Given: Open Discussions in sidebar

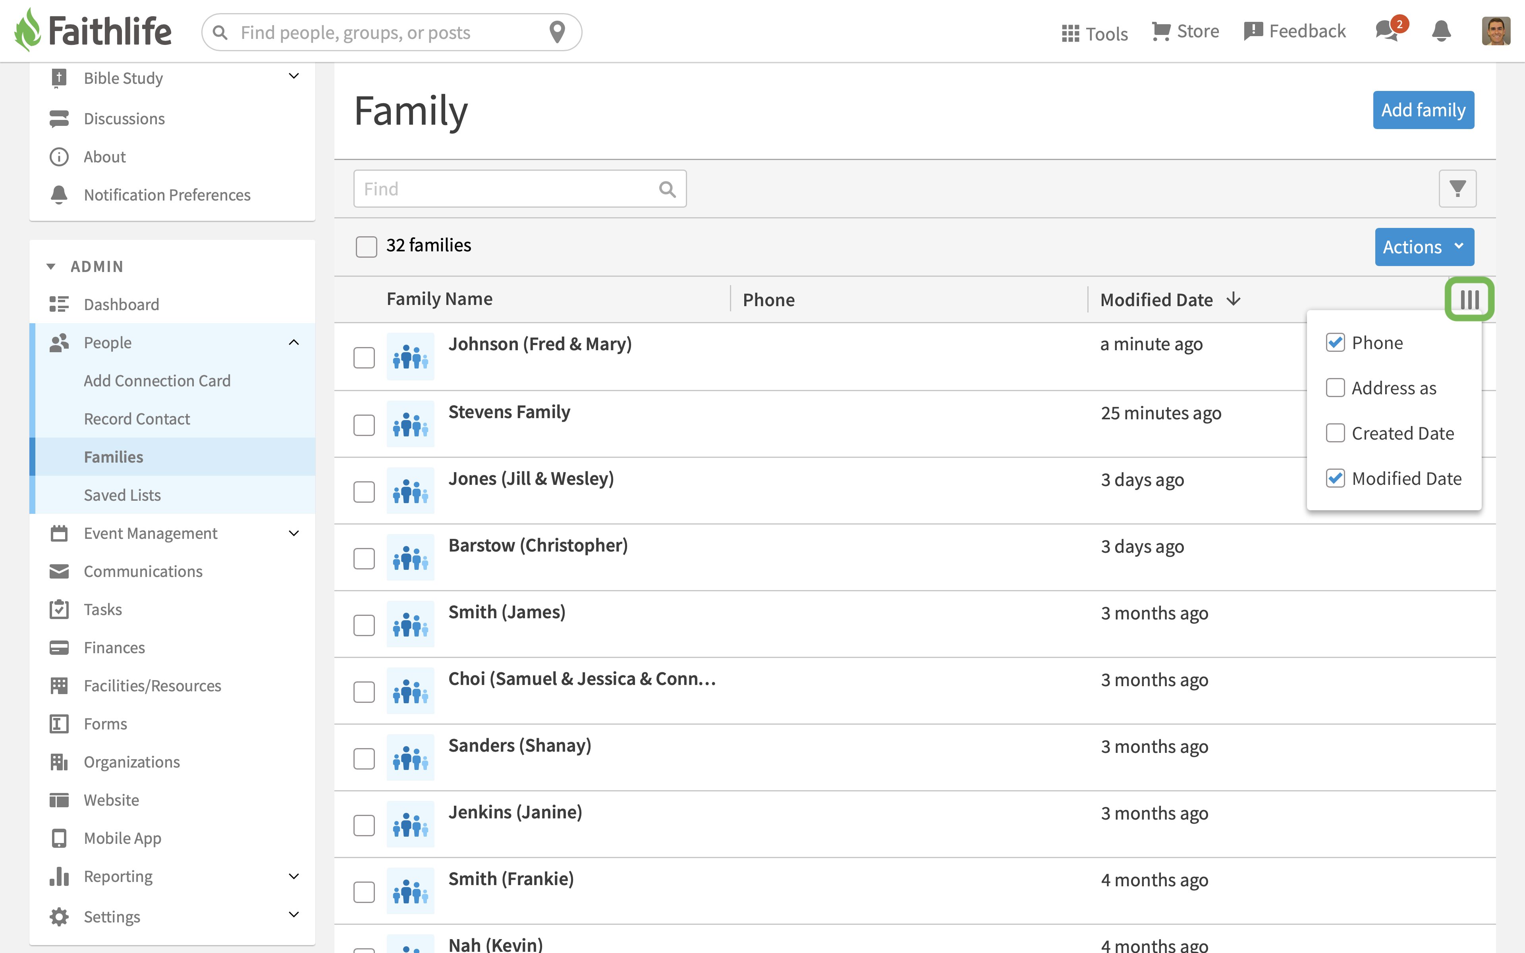Looking at the screenshot, I should click(x=124, y=118).
